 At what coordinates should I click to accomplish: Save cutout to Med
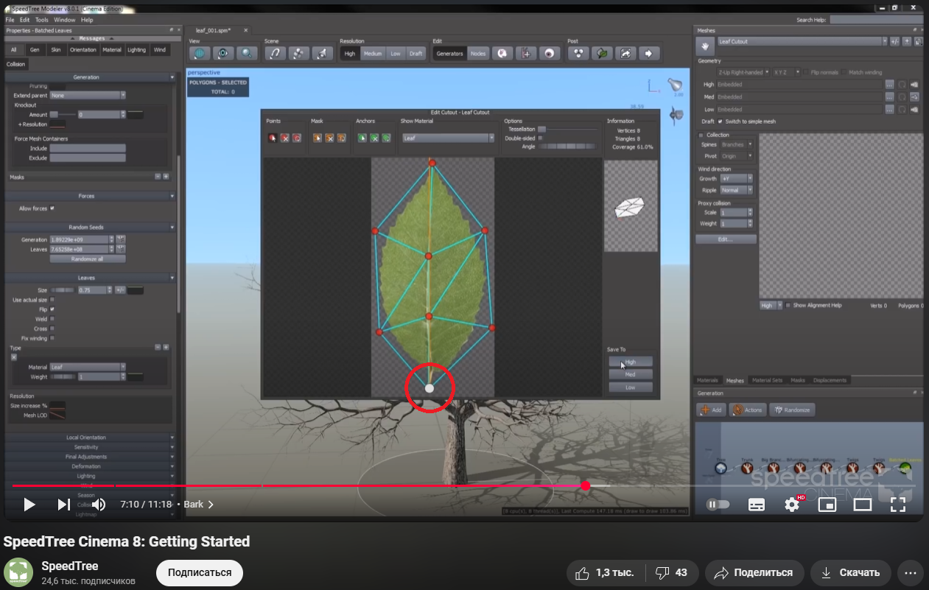[x=630, y=374]
